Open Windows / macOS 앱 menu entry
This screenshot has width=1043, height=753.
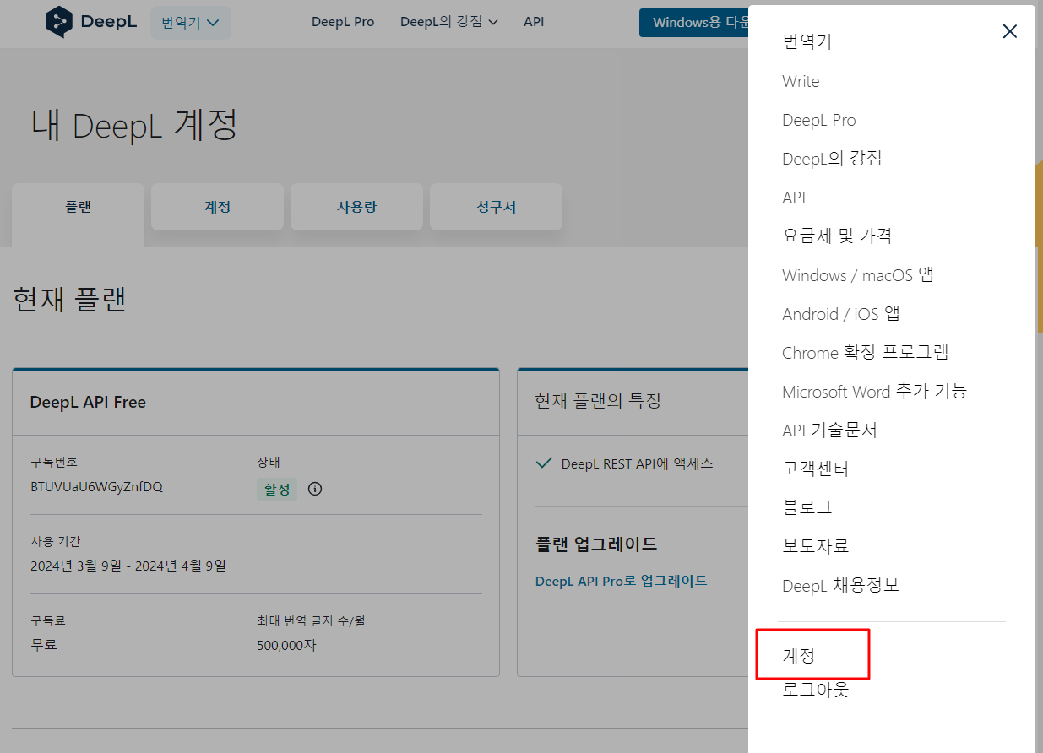(858, 275)
